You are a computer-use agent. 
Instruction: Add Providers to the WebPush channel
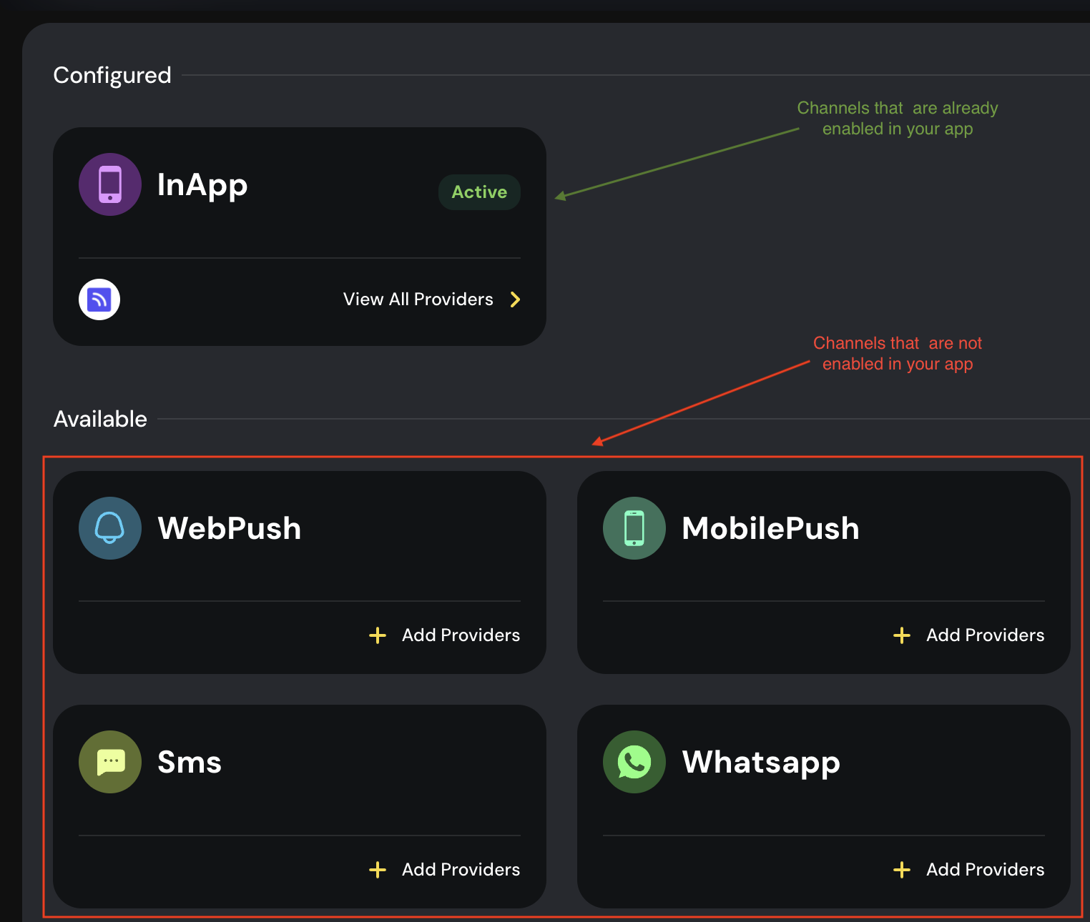[x=445, y=635]
